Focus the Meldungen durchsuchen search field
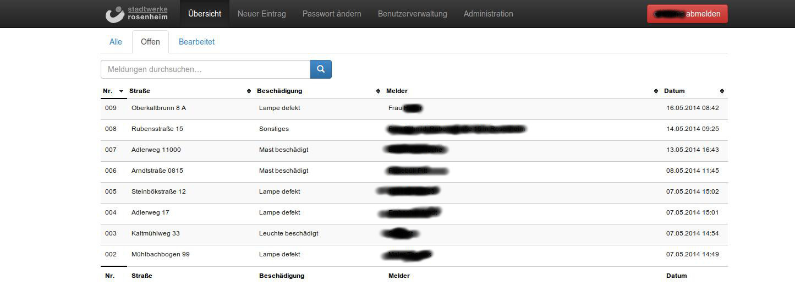 pyautogui.click(x=206, y=69)
